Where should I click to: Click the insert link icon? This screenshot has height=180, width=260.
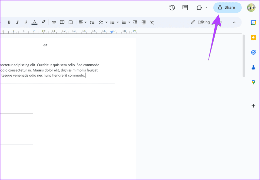[54, 22]
